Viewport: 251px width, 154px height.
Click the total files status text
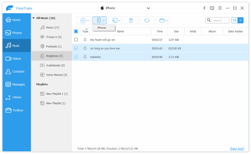coord(108,149)
